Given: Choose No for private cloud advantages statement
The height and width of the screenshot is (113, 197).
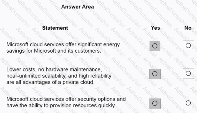Looking at the screenshot, I should click(x=188, y=73).
